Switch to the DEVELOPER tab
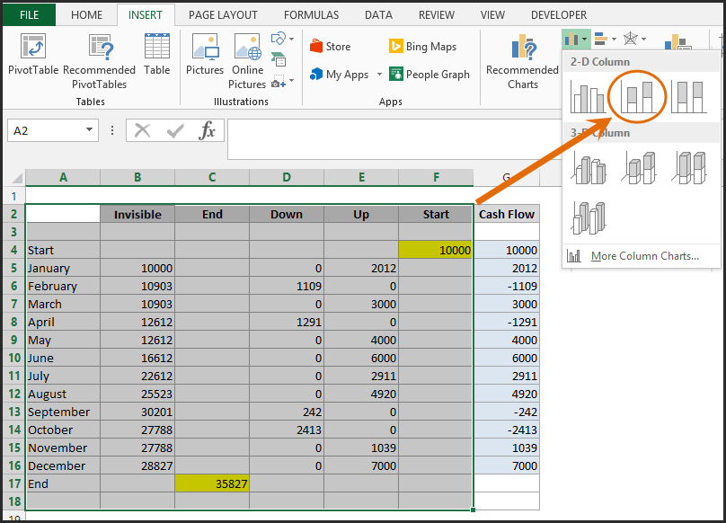This screenshot has height=523, width=726. [x=558, y=14]
